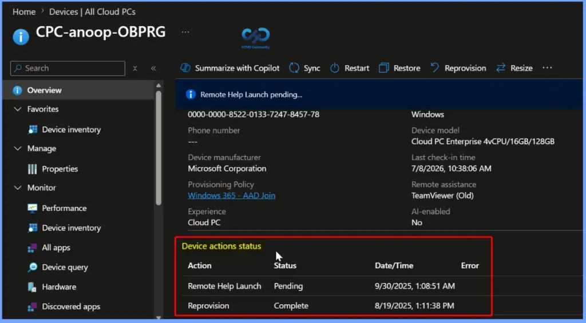Click the blue info icon beside device title

click(21, 37)
